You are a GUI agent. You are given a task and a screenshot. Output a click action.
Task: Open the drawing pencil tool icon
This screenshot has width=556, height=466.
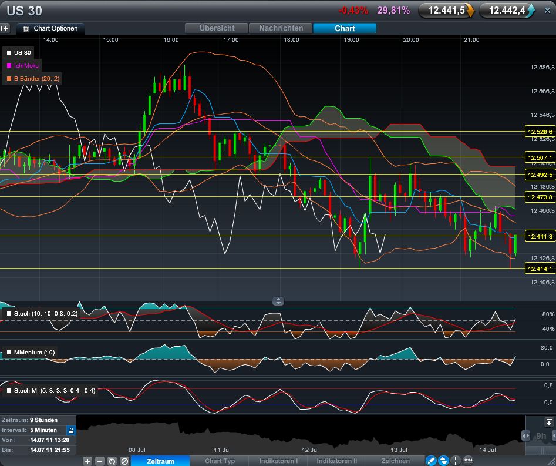(430, 460)
